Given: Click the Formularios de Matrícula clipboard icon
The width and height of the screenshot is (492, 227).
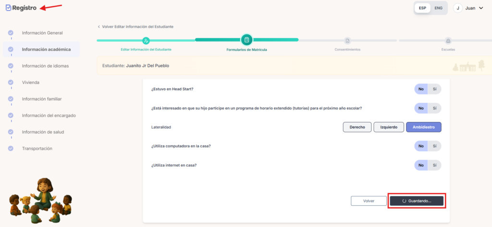Looking at the screenshot, I should (x=246, y=40).
